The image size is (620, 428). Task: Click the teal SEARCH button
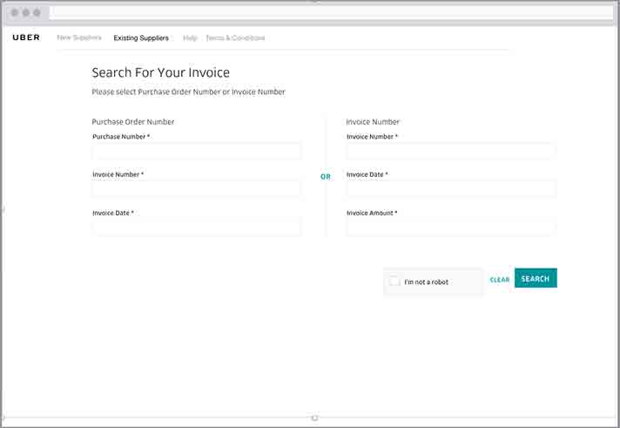pos(536,278)
